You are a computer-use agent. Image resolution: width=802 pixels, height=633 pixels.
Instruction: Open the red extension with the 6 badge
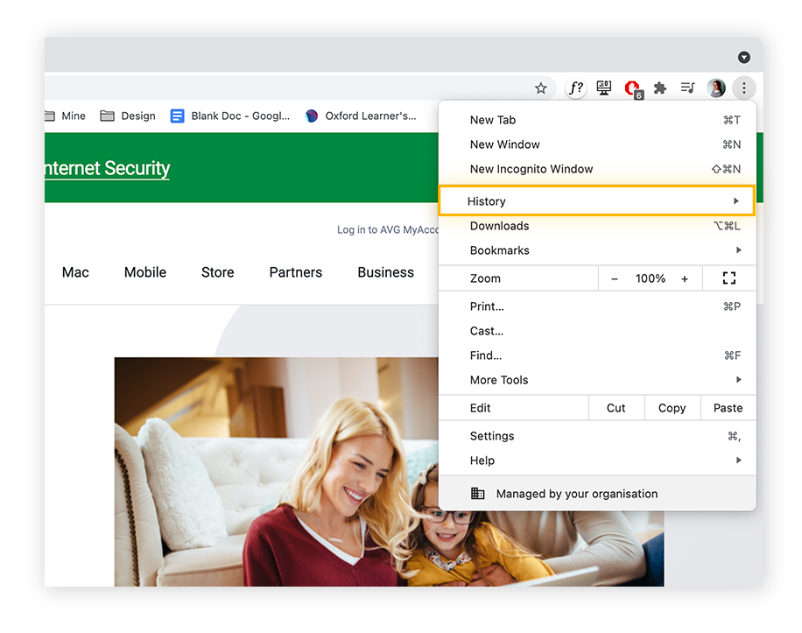[x=633, y=89]
